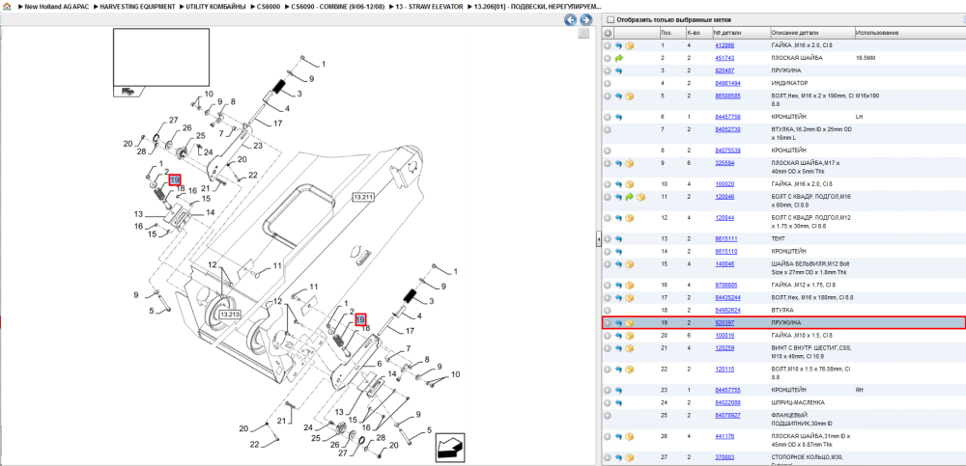Screen dimensions: 966x466
Task: Click the small square button below navigation arrows
Action: click(x=583, y=34)
